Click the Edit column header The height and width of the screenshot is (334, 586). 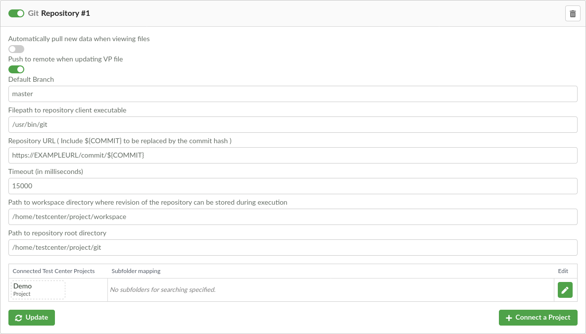563,271
